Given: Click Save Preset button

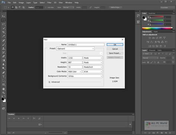Looking at the screenshot, I should point(115,53).
